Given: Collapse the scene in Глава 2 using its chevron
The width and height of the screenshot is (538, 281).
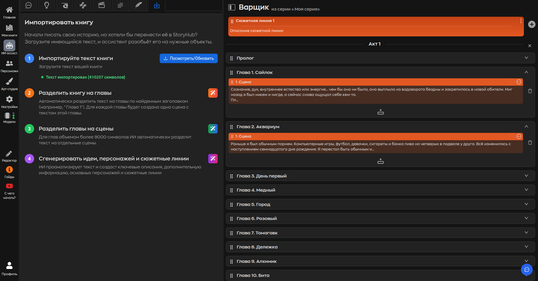Looking at the screenshot, I should (512, 136).
